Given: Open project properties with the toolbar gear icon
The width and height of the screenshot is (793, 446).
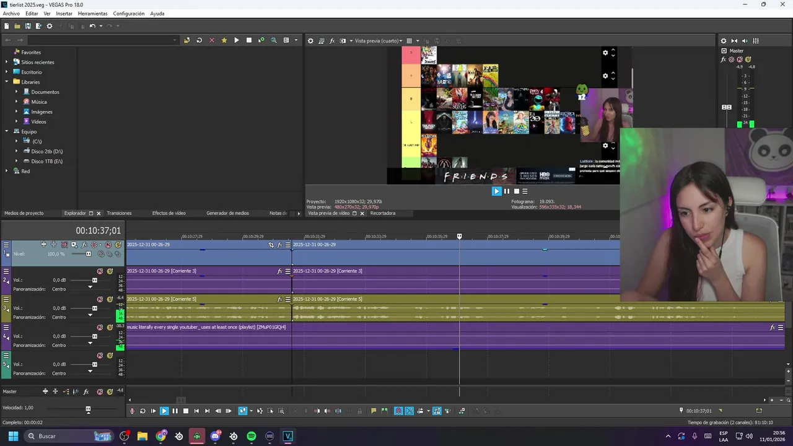Looking at the screenshot, I should [x=50, y=26].
